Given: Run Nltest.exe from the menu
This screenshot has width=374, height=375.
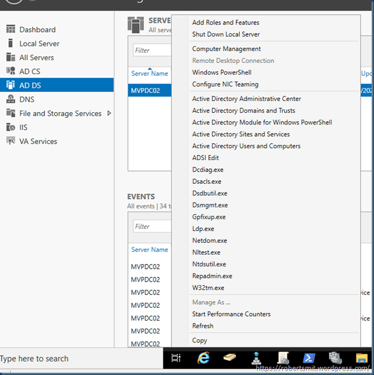Looking at the screenshot, I should (206, 252).
